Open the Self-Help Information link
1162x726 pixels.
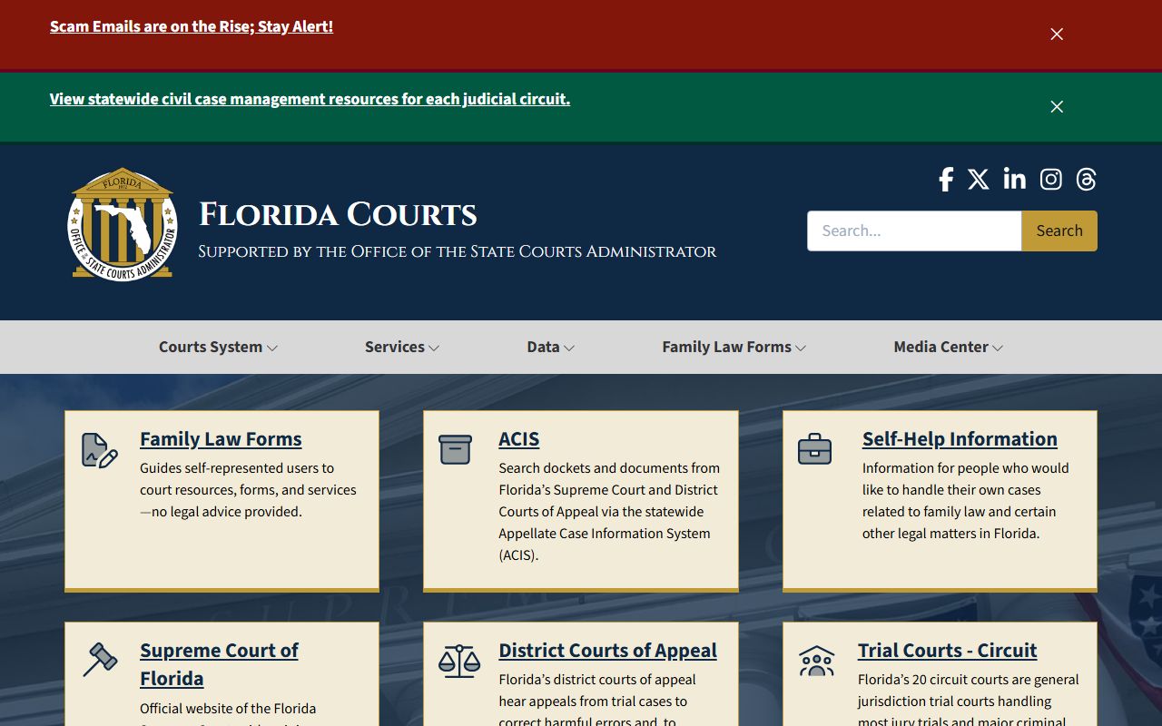click(960, 439)
